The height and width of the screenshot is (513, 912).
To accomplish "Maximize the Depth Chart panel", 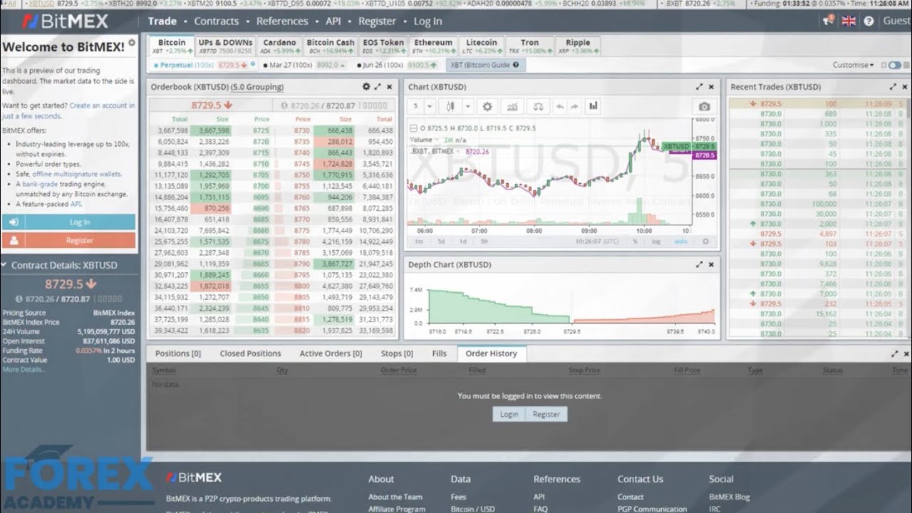I will click(700, 264).
